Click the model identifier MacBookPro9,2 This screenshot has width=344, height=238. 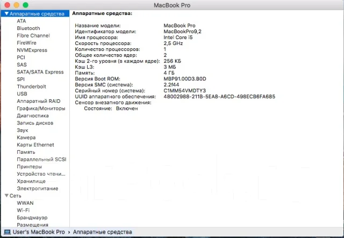[x=182, y=32]
